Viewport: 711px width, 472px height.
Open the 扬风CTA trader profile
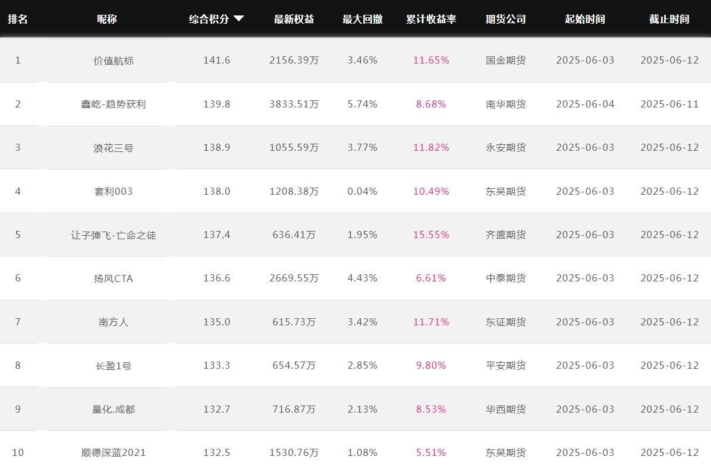(114, 278)
